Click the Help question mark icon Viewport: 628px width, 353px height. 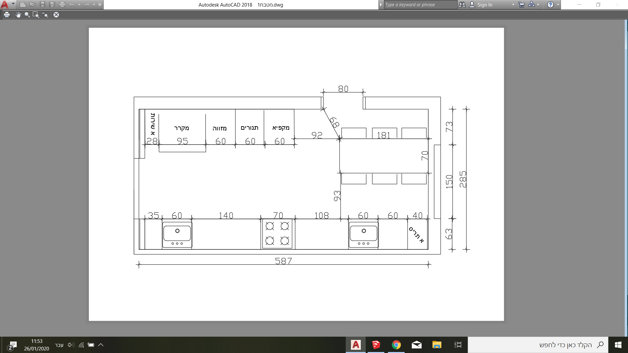click(x=550, y=5)
